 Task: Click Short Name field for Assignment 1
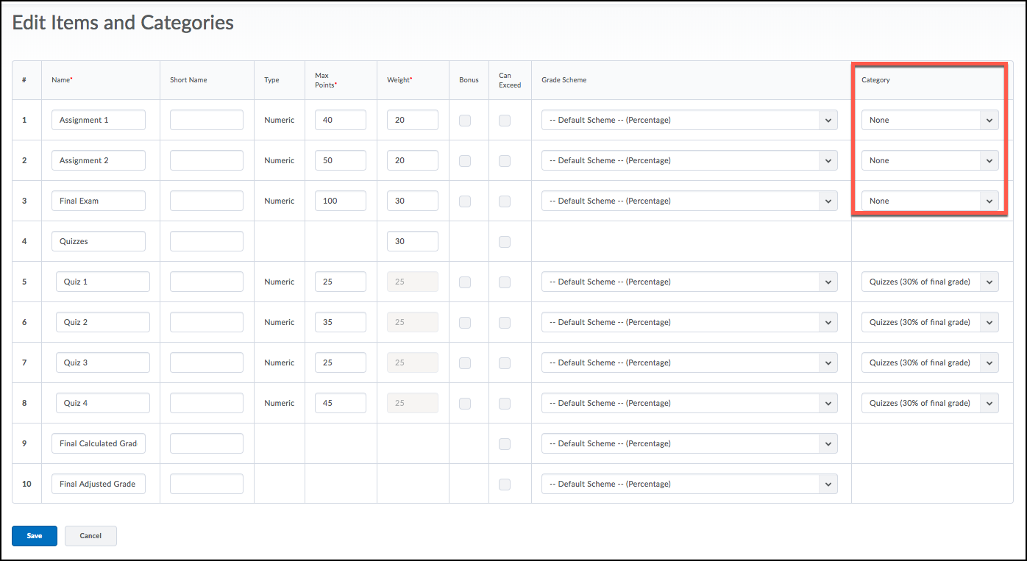point(207,120)
